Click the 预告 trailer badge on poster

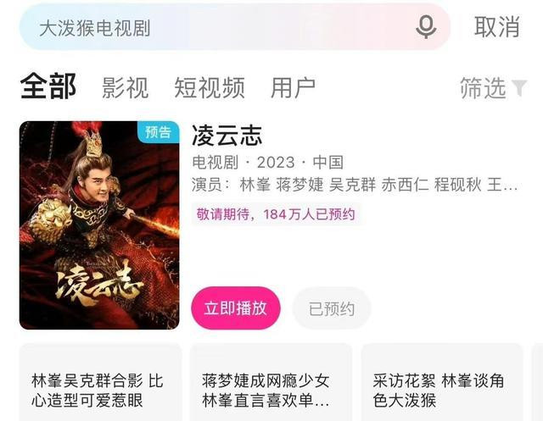(x=159, y=132)
